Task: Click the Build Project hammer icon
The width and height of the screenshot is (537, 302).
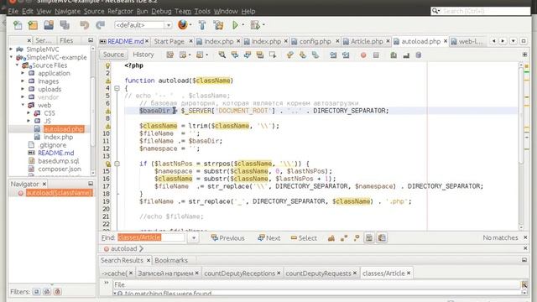Action: click(x=202, y=25)
